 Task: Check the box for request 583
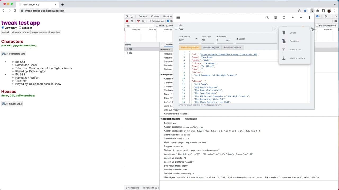pos(127,49)
